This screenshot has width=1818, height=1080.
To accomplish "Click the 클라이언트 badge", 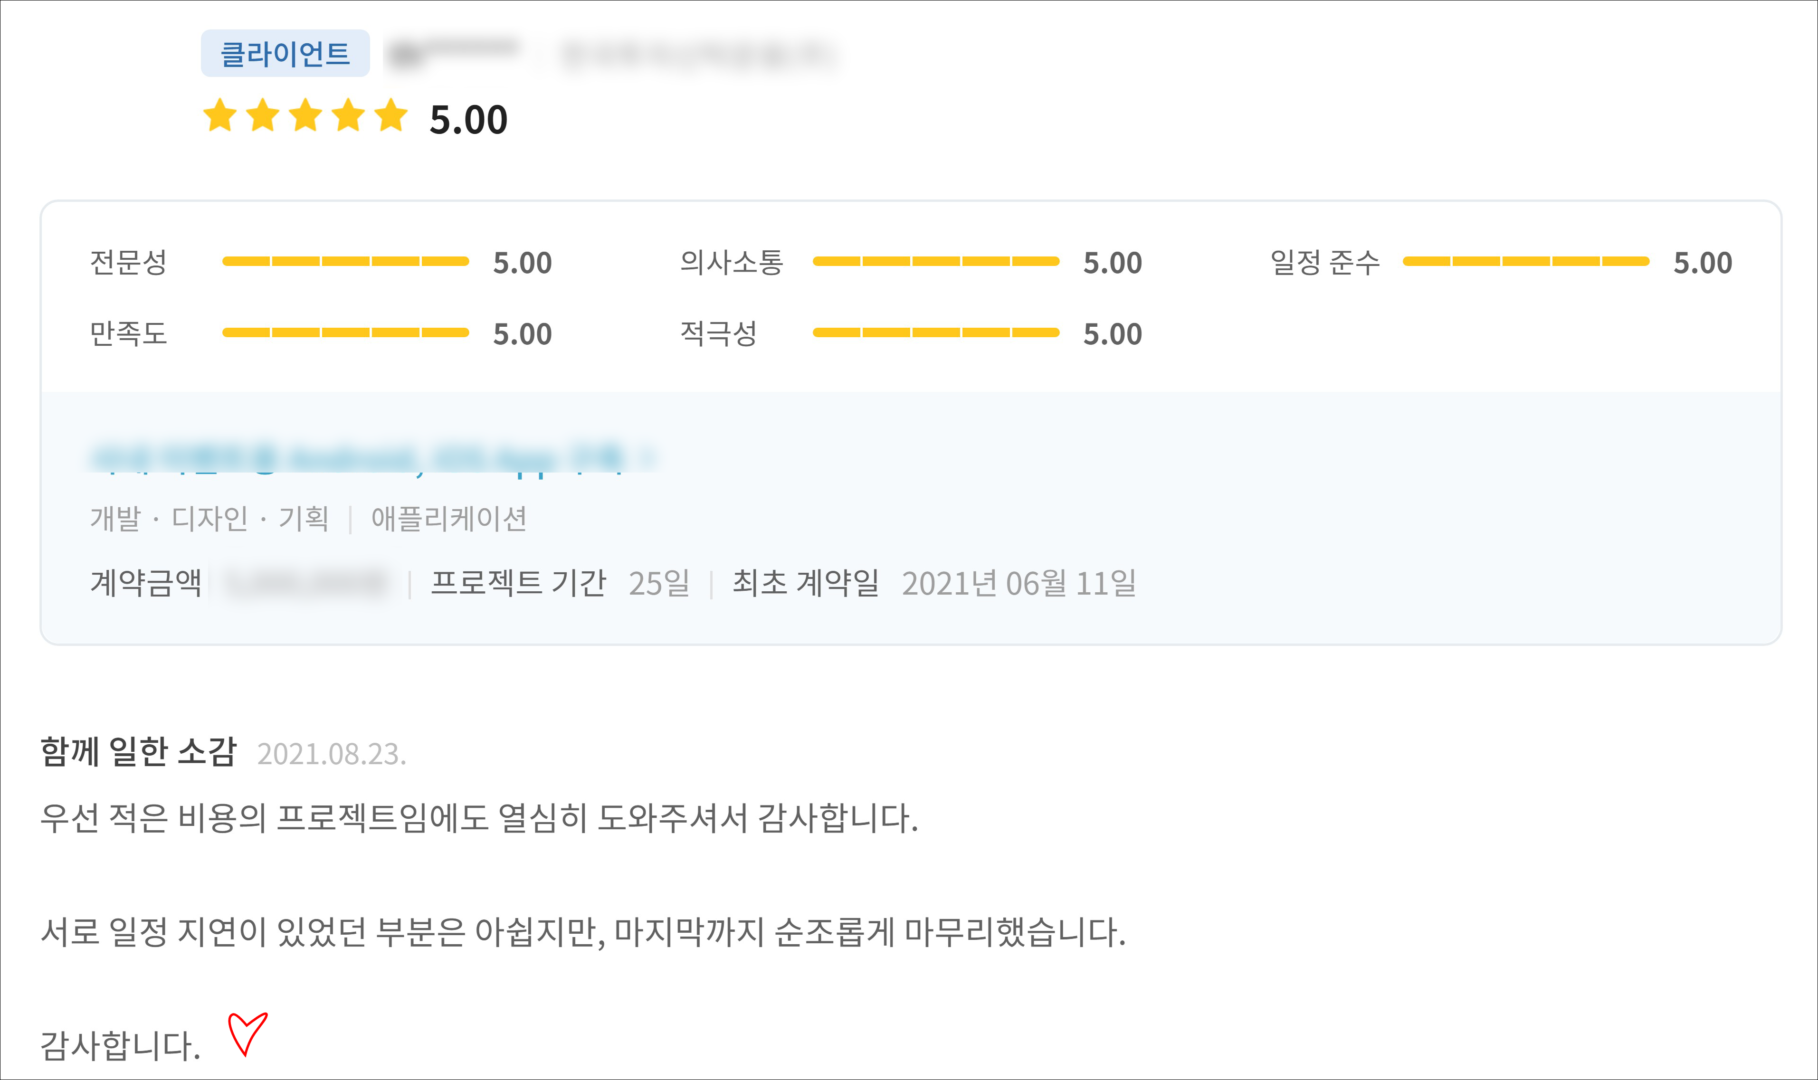I will (285, 54).
